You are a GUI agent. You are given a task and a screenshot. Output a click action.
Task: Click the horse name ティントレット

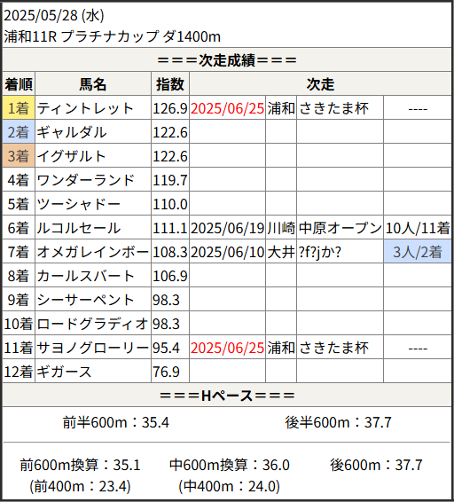[85, 108]
